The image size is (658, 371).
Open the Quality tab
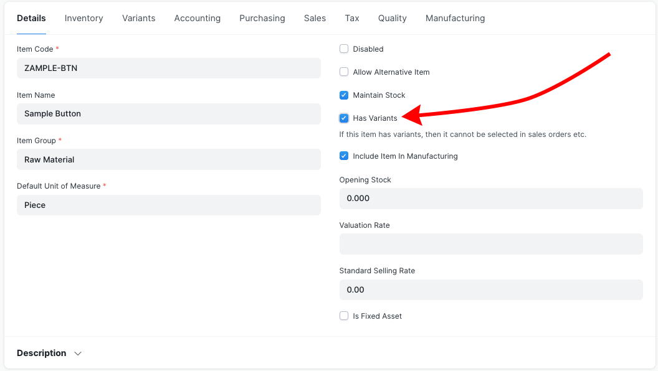pos(393,18)
